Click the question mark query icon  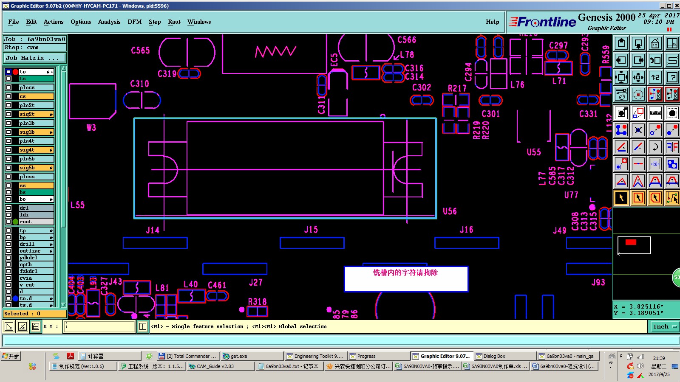click(x=672, y=77)
